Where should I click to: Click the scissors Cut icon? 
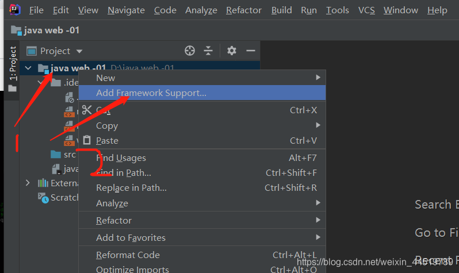87,110
